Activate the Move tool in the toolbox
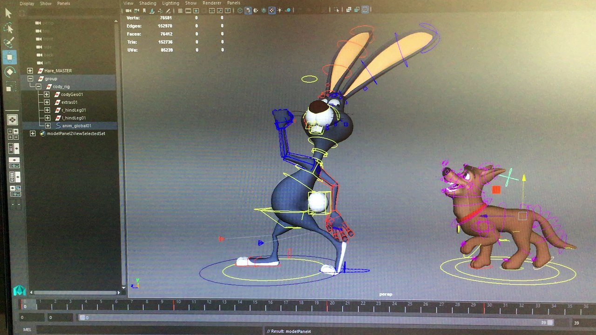This screenshot has width=596, height=335. (10, 58)
